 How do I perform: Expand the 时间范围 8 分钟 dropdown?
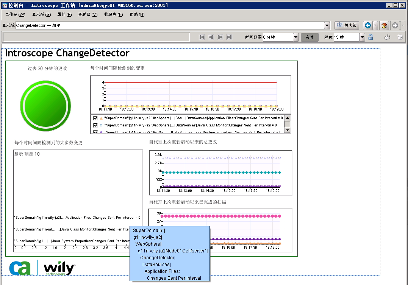[296, 37]
